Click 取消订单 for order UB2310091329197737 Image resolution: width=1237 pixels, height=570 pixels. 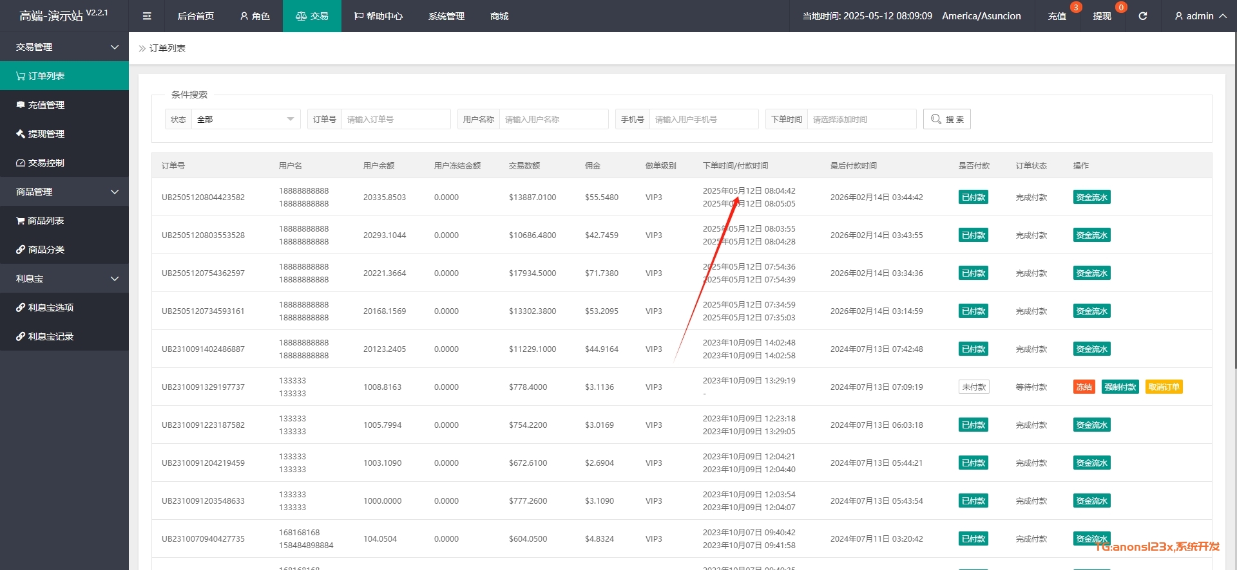click(1164, 387)
